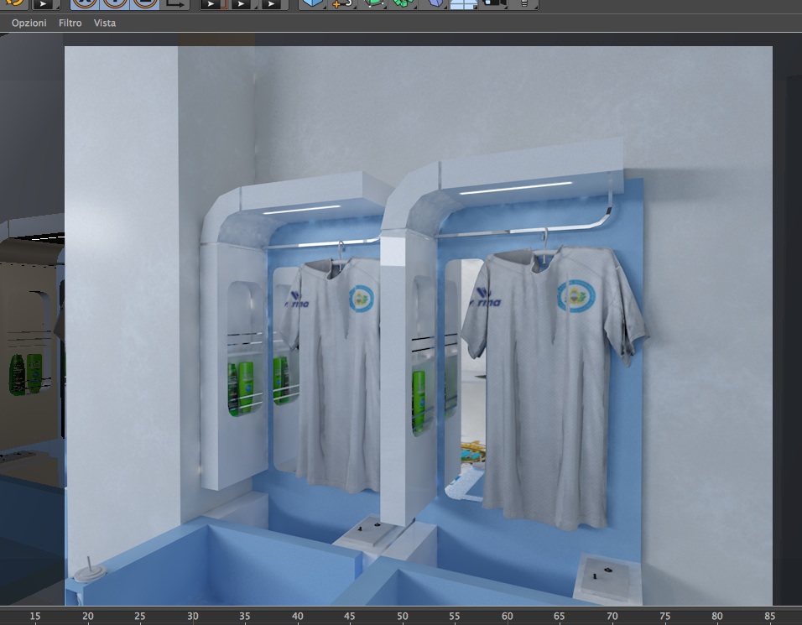Click frame 35 on the timeline ruler

[x=244, y=616]
